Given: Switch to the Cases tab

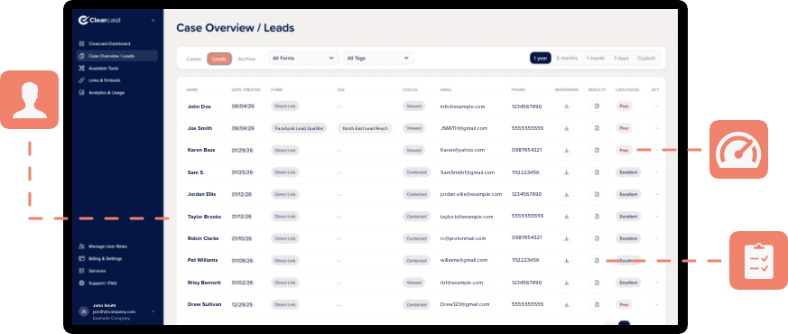Looking at the screenshot, I should [x=193, y=59].
